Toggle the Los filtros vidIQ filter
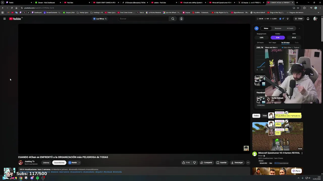The width and height of the screenshot is (323, 181). [x=100, y=19]
